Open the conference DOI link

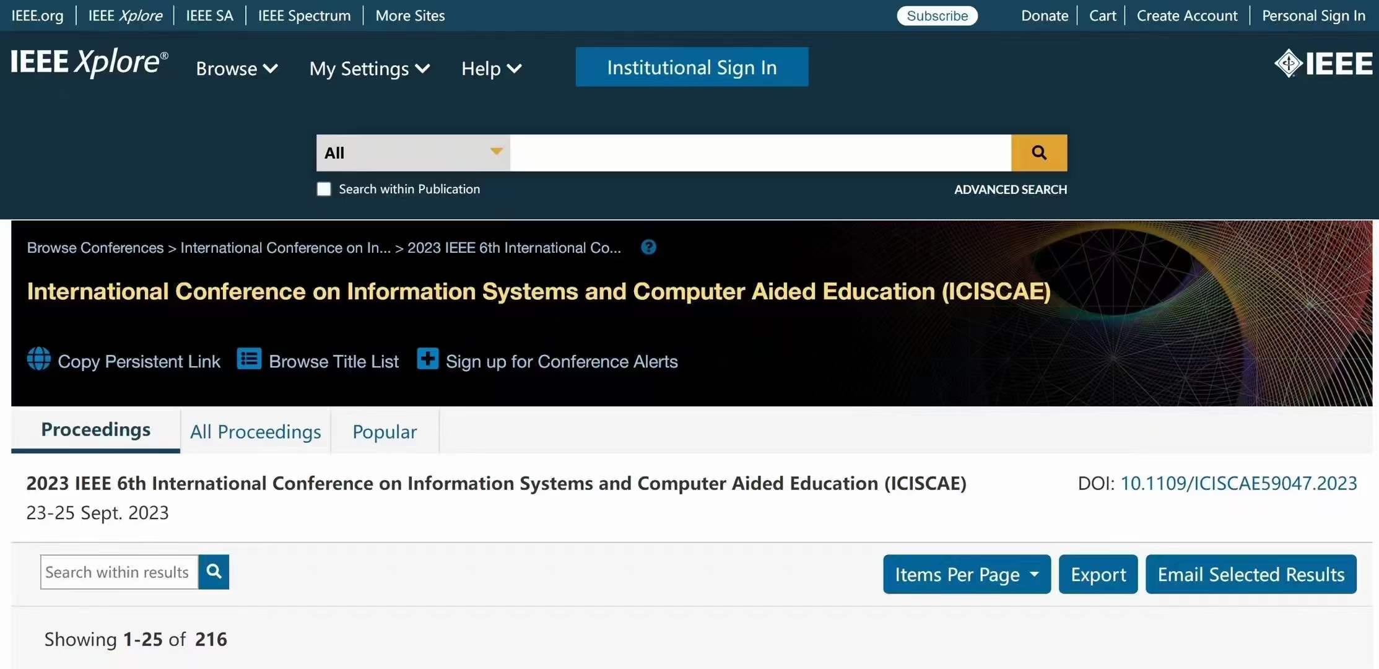(x=1238, y=483)
